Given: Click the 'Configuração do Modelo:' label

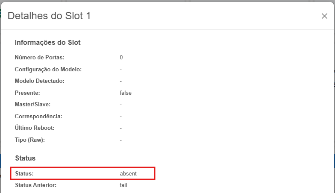Looking at the screenshot, I should 48,69.
